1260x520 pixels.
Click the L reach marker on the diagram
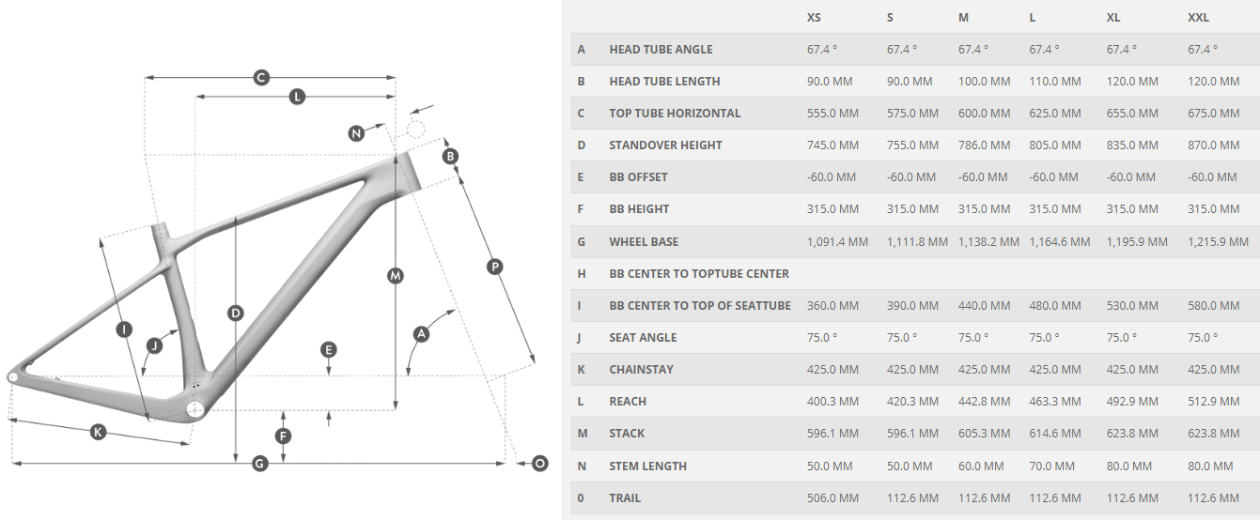coord(297,96)
